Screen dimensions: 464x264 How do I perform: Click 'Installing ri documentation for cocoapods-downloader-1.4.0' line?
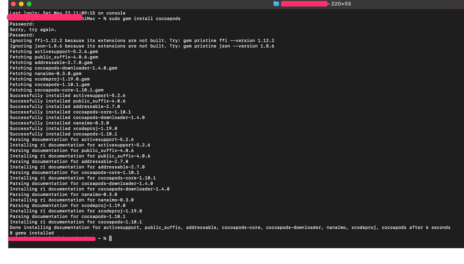click(90, 189)
